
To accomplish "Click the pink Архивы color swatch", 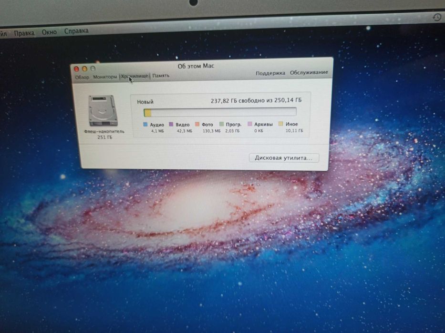I will coord(250,124).
